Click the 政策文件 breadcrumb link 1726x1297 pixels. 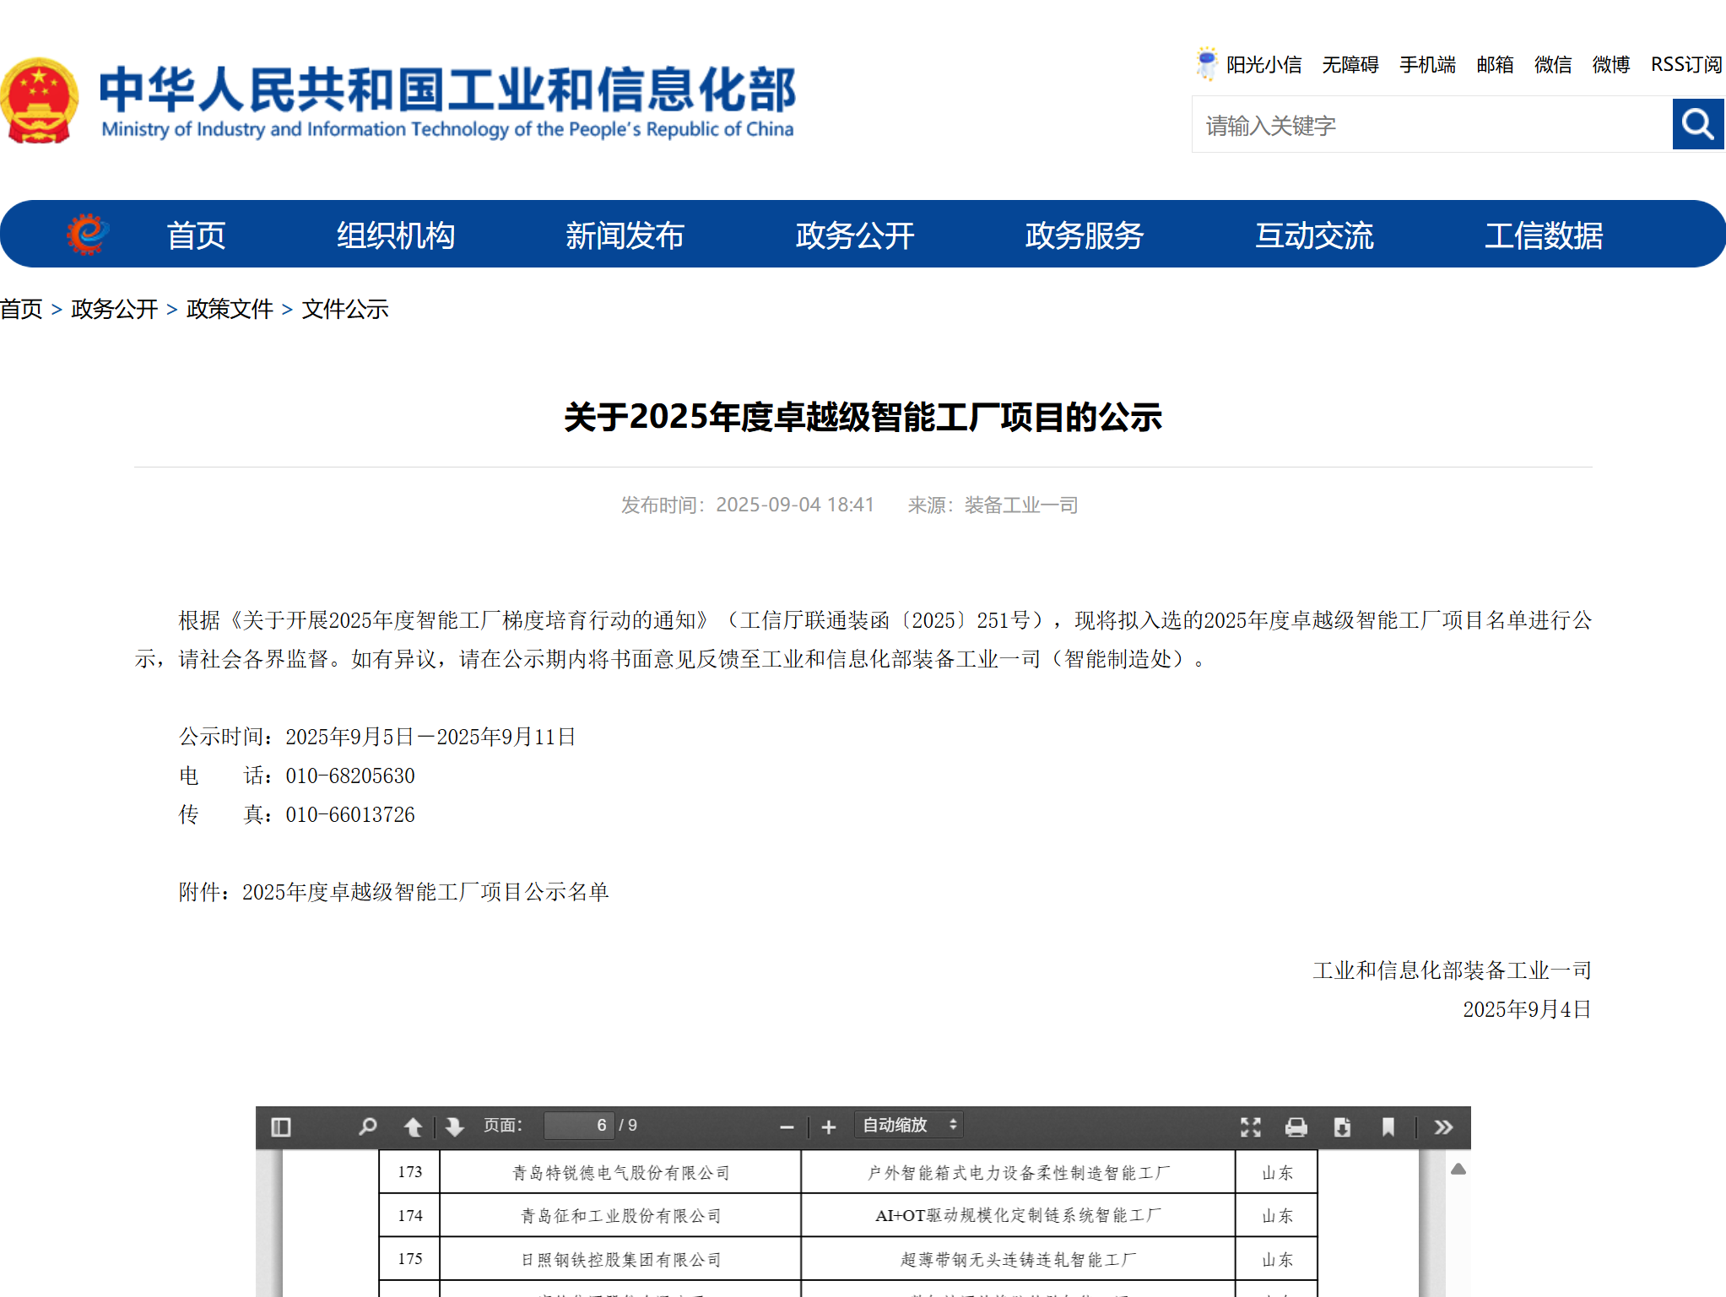pyautogui.click(x=228, y=310)
